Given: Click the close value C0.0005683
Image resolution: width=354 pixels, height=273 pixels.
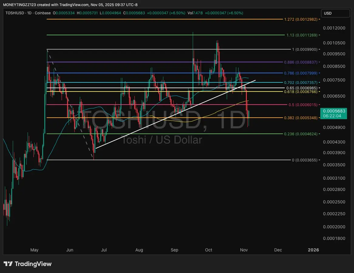Looking at the screenshot, I should [x=134, y=13].
